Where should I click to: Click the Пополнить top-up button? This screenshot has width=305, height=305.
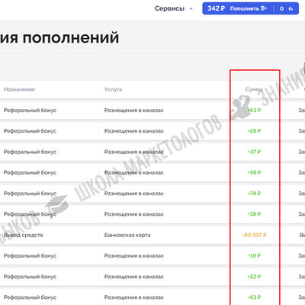(244, 8)
